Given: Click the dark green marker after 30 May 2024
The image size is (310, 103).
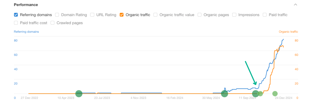Looking at the screenshot, I should [x=224, y=94].
